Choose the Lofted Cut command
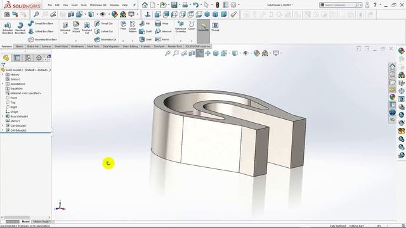 [x=103, y=31]
